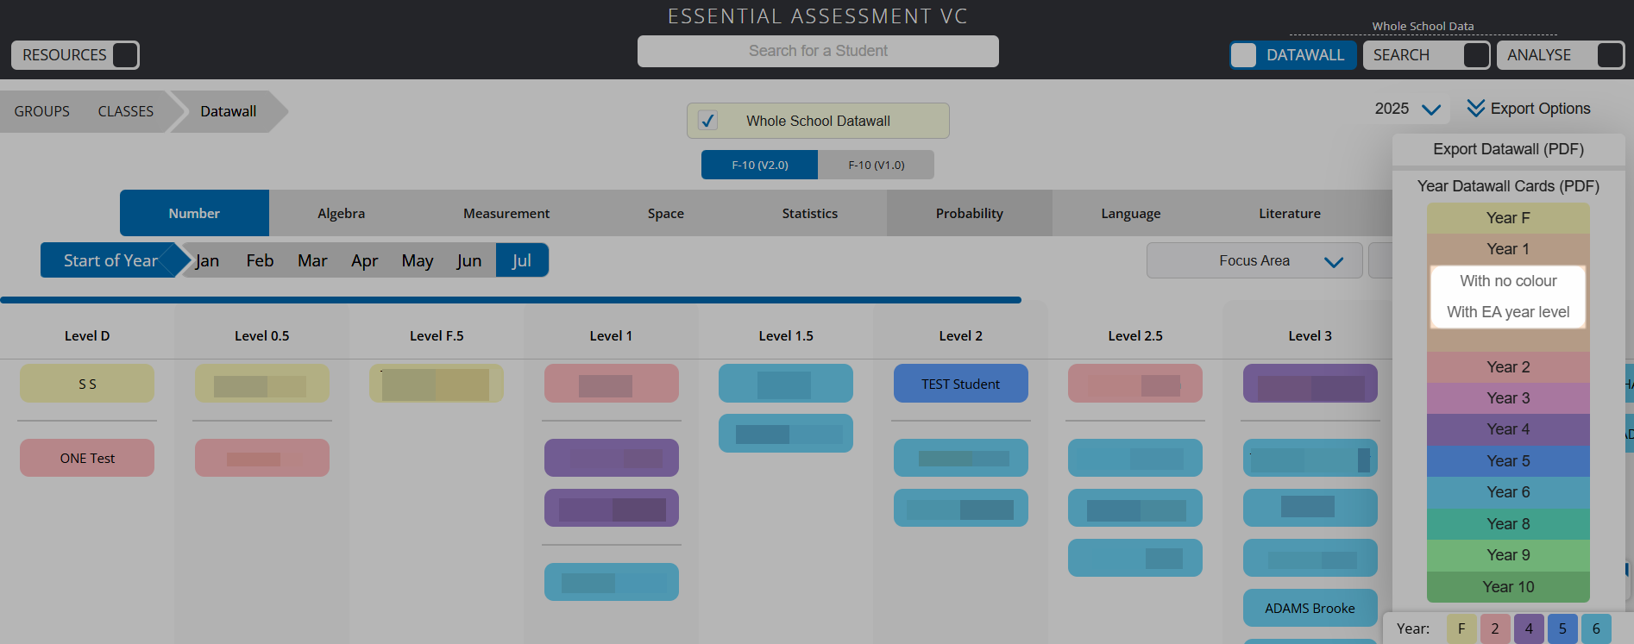Click the Level F.5 column header
The image size is (1634, 644).
(x=437, y=336)
